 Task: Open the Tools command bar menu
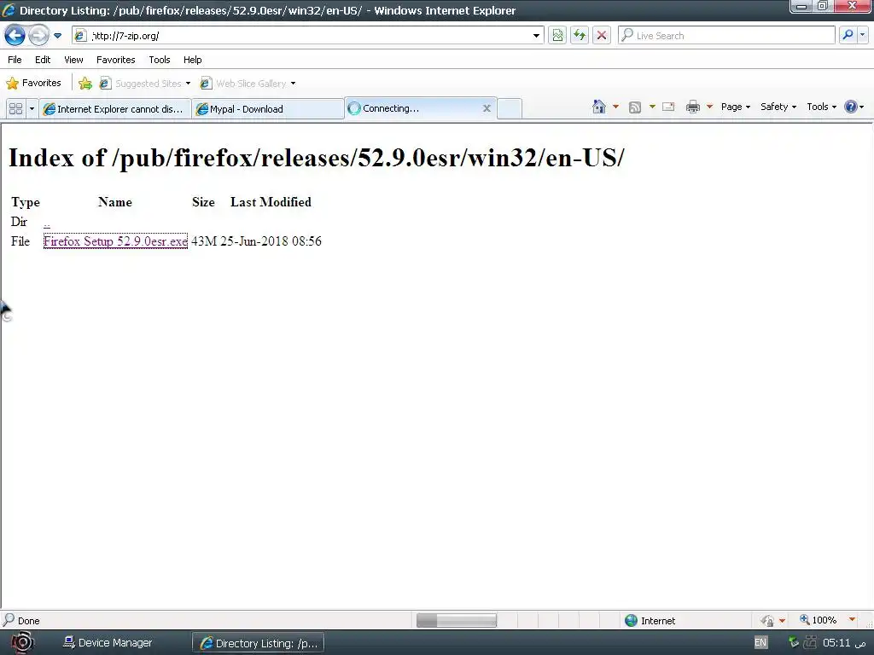(x=822, y=107)
